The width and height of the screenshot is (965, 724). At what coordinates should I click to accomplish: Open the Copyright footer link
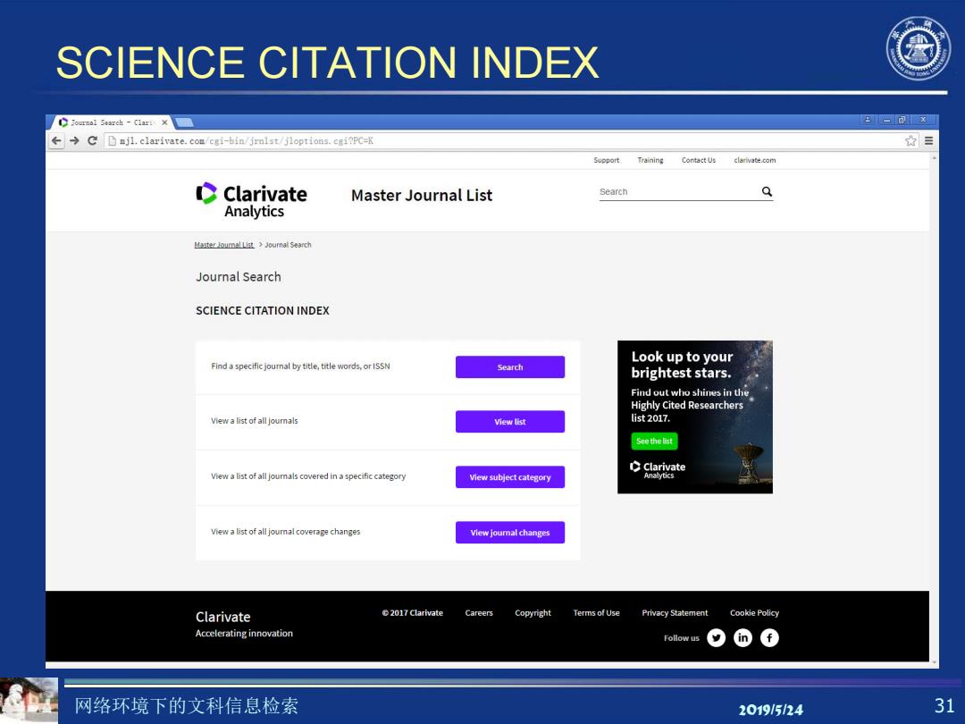533,612
